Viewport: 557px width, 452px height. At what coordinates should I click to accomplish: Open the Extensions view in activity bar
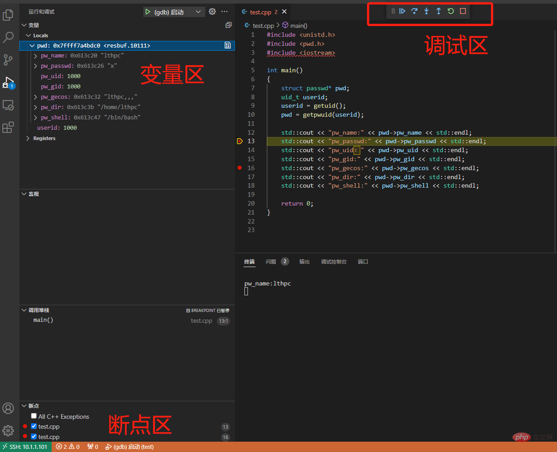[8, 127]
